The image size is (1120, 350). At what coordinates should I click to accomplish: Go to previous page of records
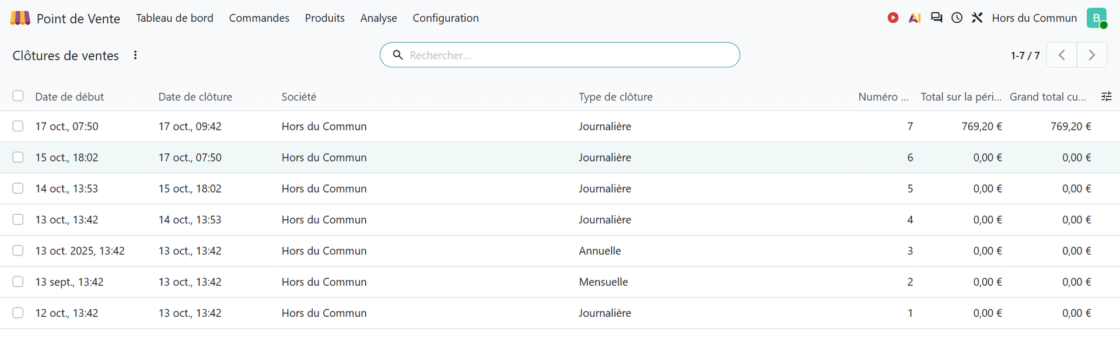tap(1062, 55)
